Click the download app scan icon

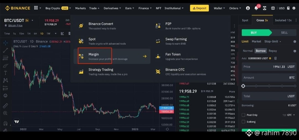[x=264, y=8]
